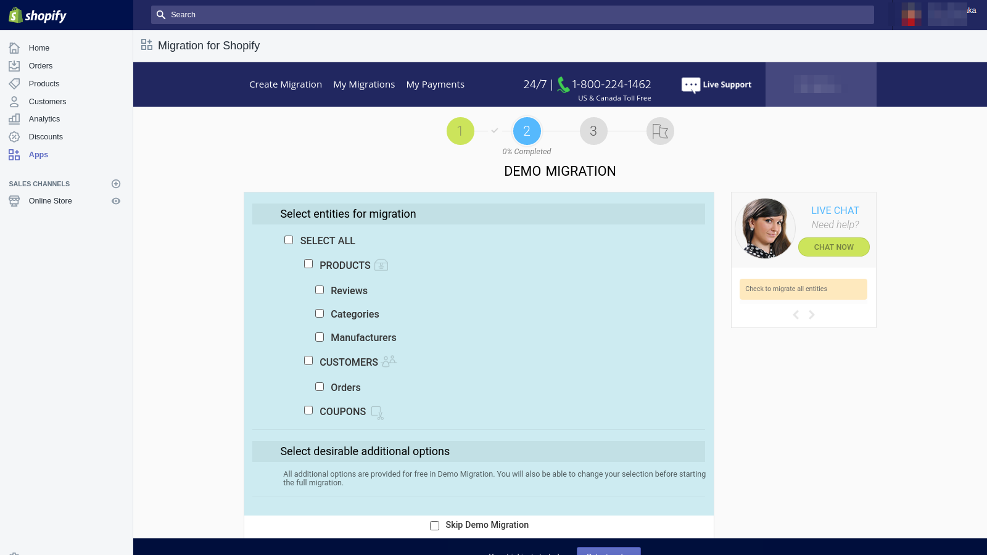Enable the COUPONS checkbox
Image resolution: width=987 pixels, height=555 pixels.
308,410
